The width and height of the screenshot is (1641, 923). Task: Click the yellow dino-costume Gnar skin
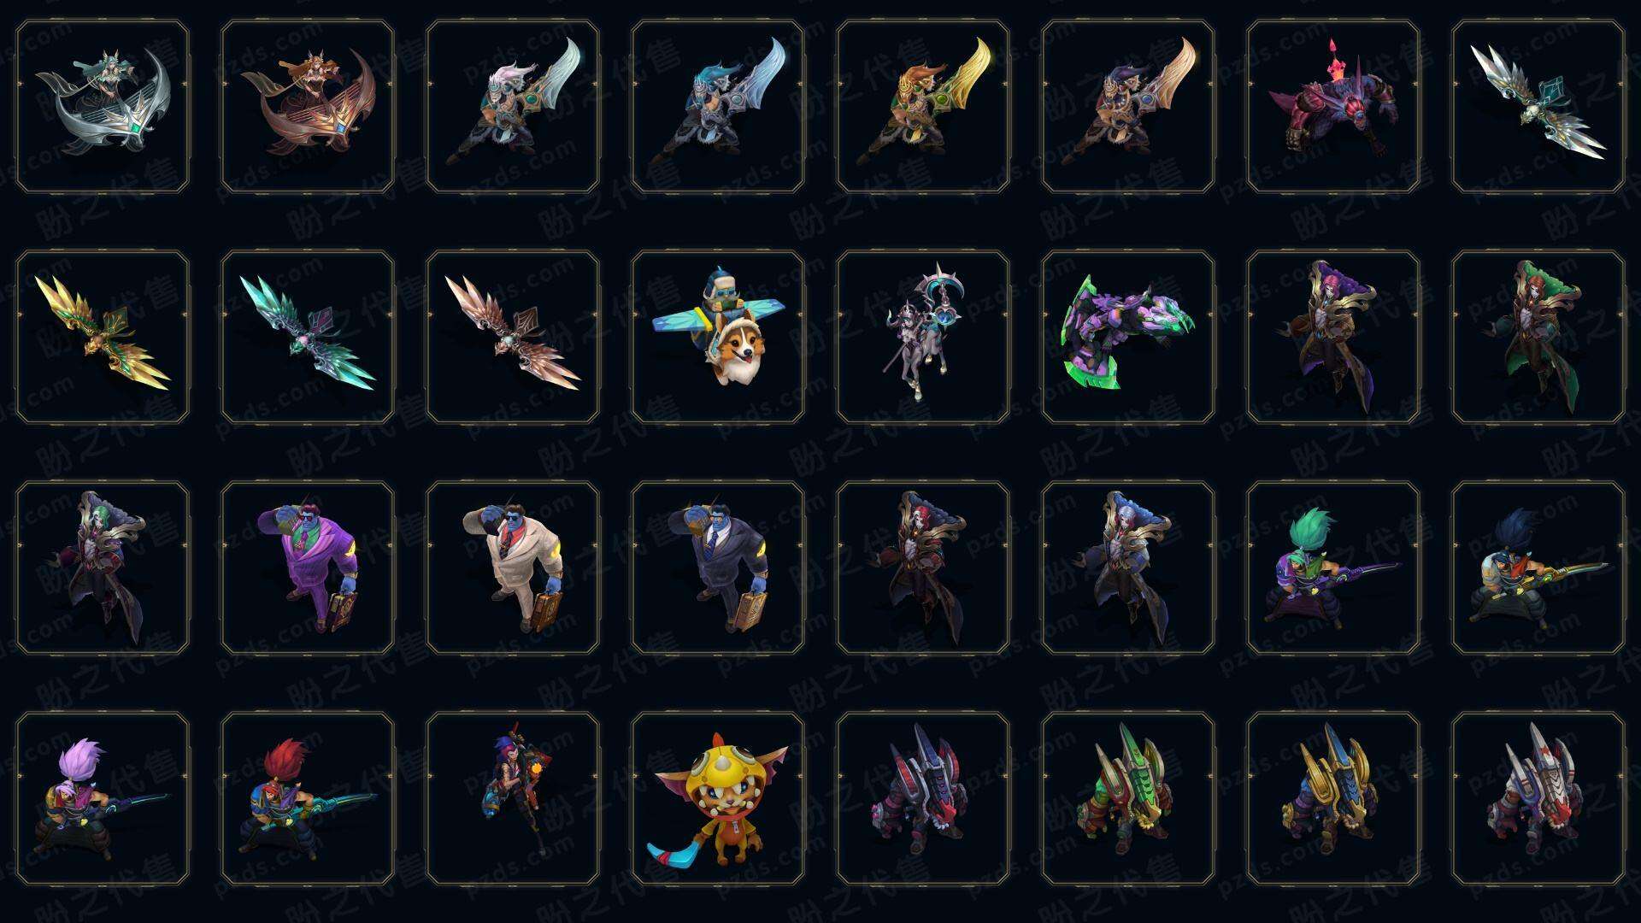[718, 799]
